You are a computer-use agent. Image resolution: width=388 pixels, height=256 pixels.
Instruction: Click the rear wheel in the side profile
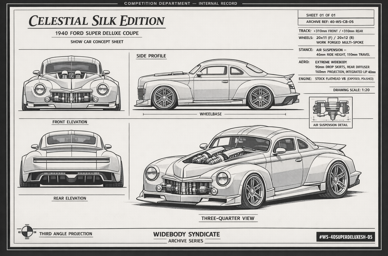pos(260,98)
